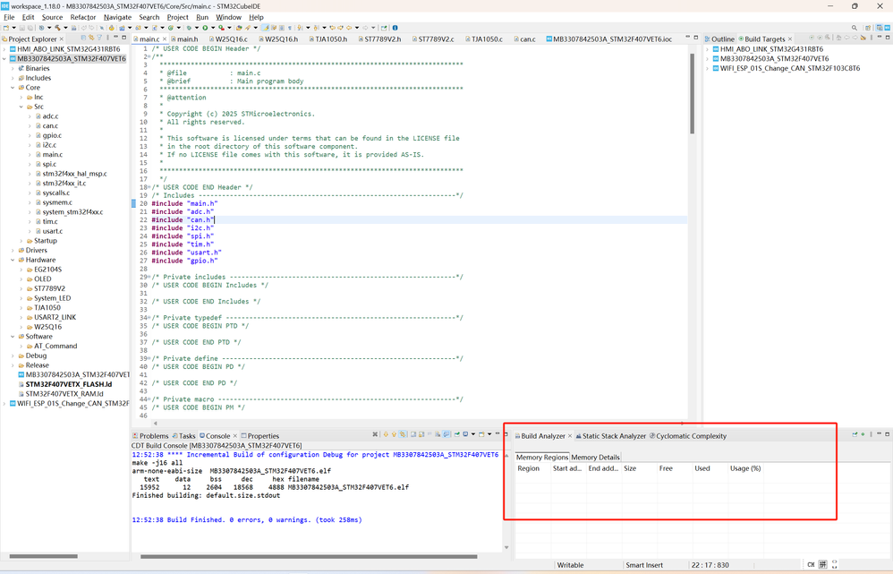893x574 pixels.
Task: Click the green Run button in the toolbar
Action: [205, 28]
